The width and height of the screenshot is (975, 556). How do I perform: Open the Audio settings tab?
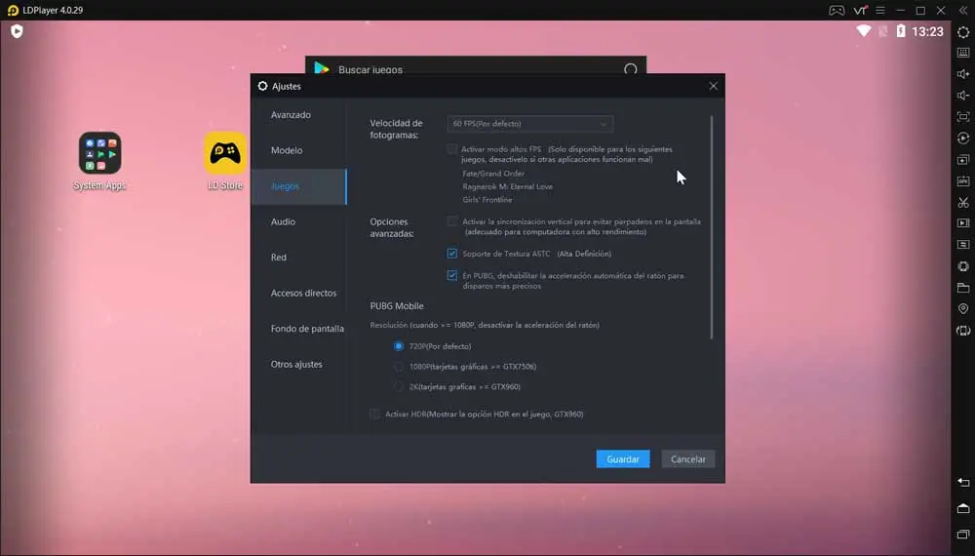299,221
